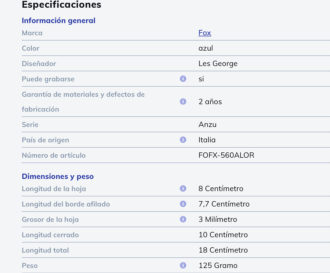
Task: Show info for Grosor de la hoja
Action: coord(183,219)
